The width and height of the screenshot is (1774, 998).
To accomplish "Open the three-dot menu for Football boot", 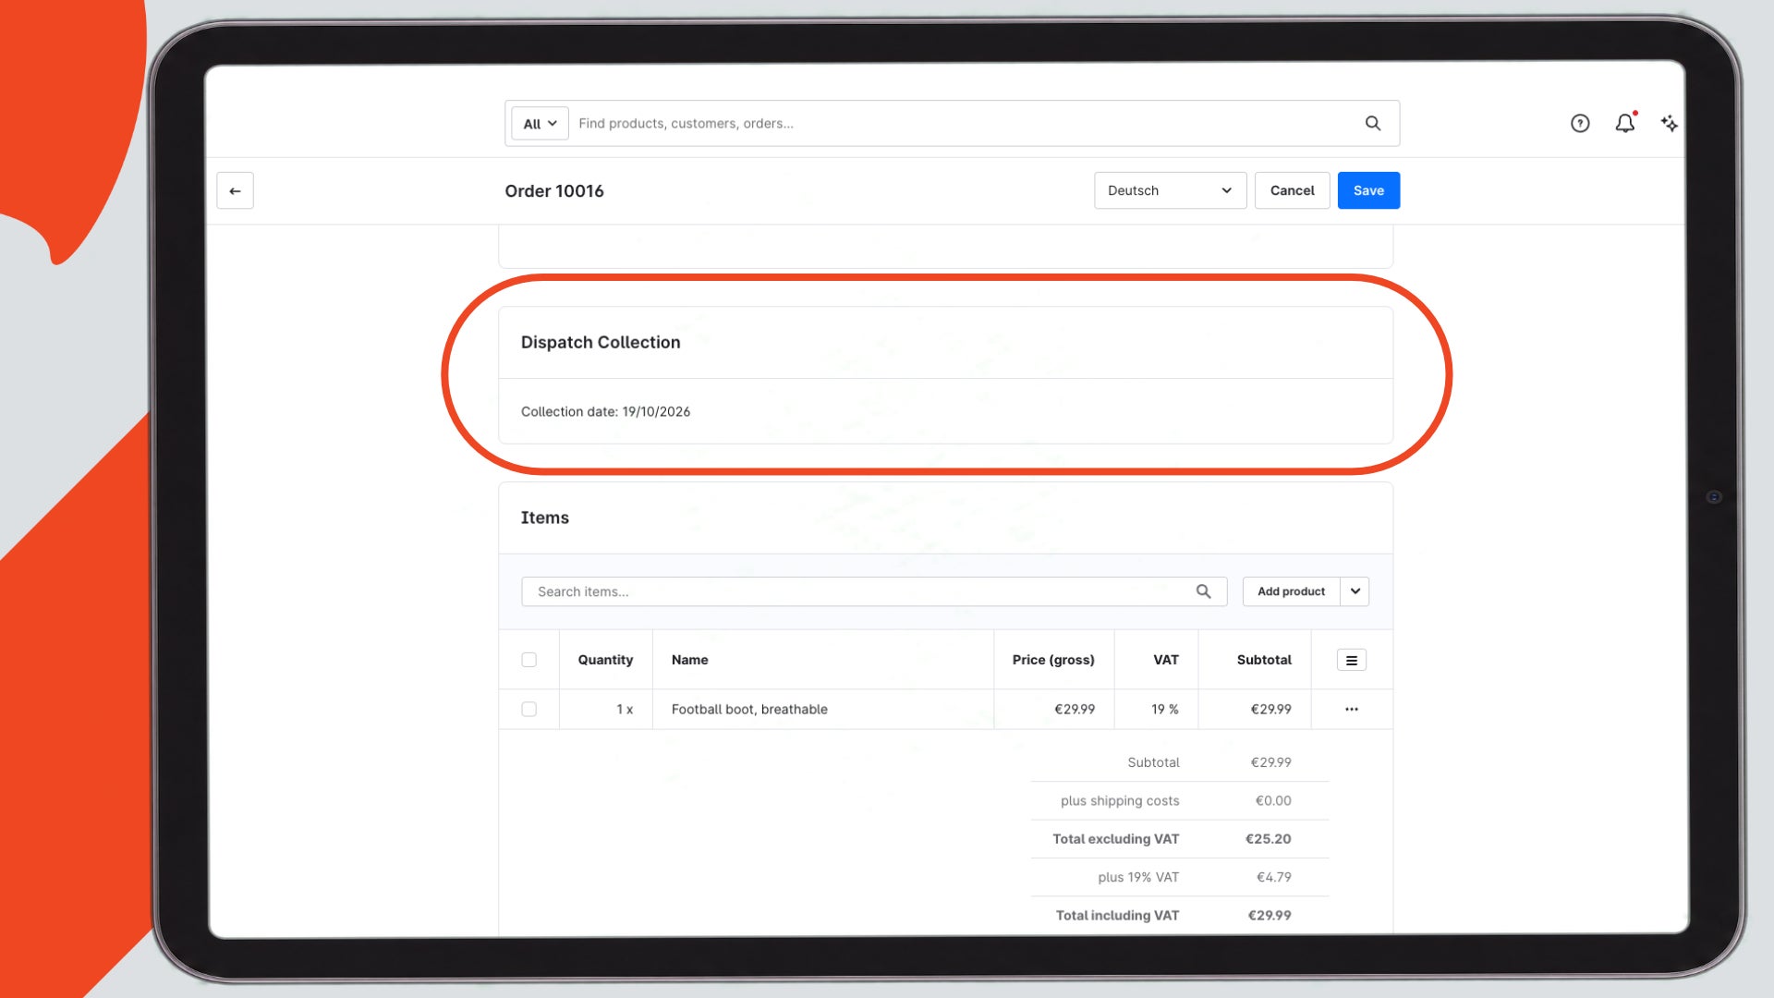I will (x=1351, y=709).
